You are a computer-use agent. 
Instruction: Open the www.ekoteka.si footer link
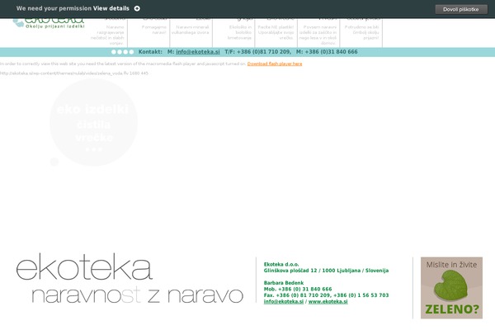328,302
